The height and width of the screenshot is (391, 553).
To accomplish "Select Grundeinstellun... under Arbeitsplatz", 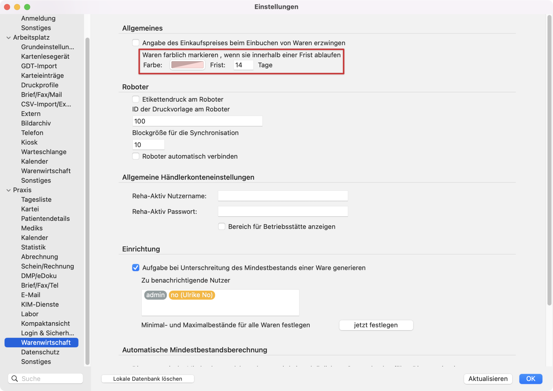I will (x=48, y=47).
